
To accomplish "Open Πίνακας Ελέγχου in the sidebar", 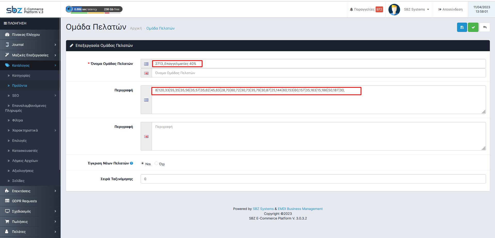I will [26, 34].
